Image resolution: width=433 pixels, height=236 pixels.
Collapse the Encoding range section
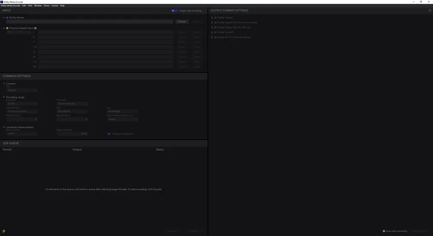coord(4,97)
